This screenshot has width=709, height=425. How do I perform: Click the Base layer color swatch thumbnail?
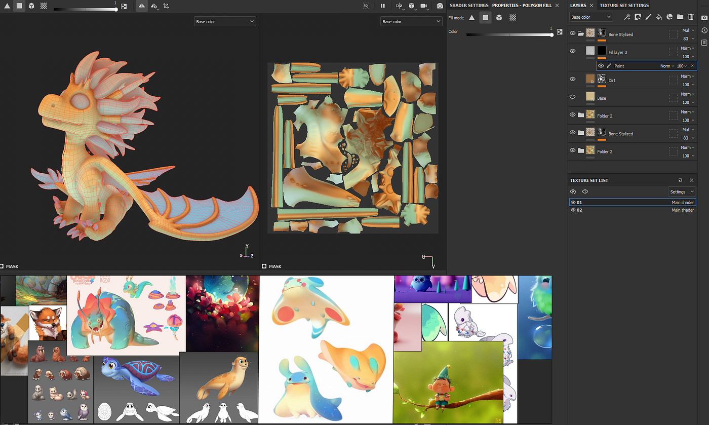[x=590, y=96]
